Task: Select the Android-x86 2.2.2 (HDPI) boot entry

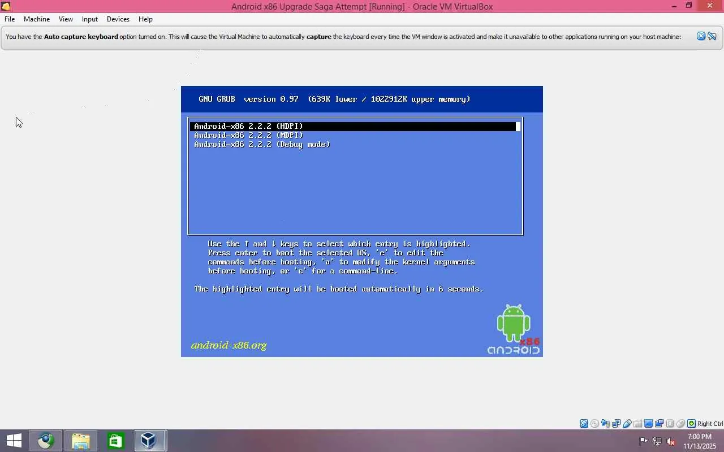Action: 355,127
